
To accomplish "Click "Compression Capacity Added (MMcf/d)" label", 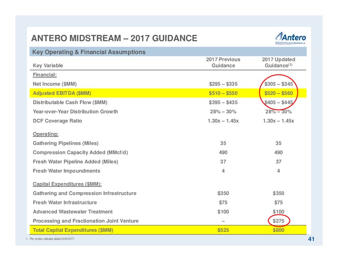I will (x=81, y=152).
